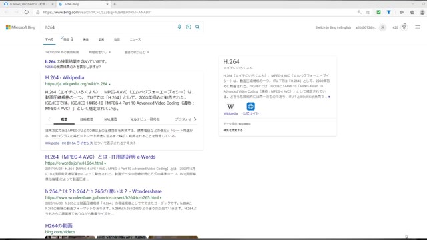
Task: Select the マルチビュー符号化 tab
Action: [x=145, y=119]
